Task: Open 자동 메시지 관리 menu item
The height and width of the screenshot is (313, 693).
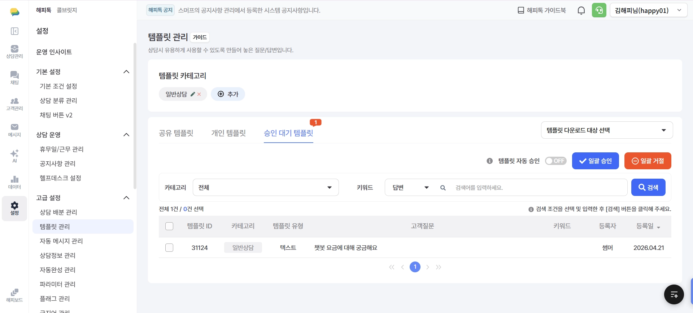Action: click(61, 241)
